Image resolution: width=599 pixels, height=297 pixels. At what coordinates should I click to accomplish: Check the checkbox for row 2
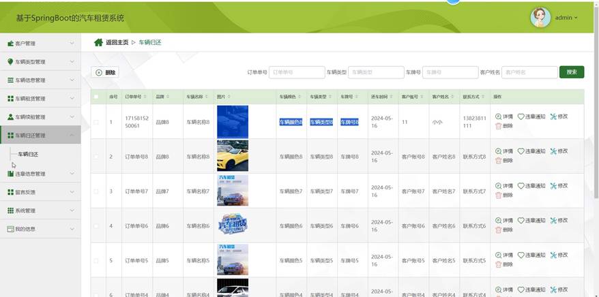click(96, 157)
